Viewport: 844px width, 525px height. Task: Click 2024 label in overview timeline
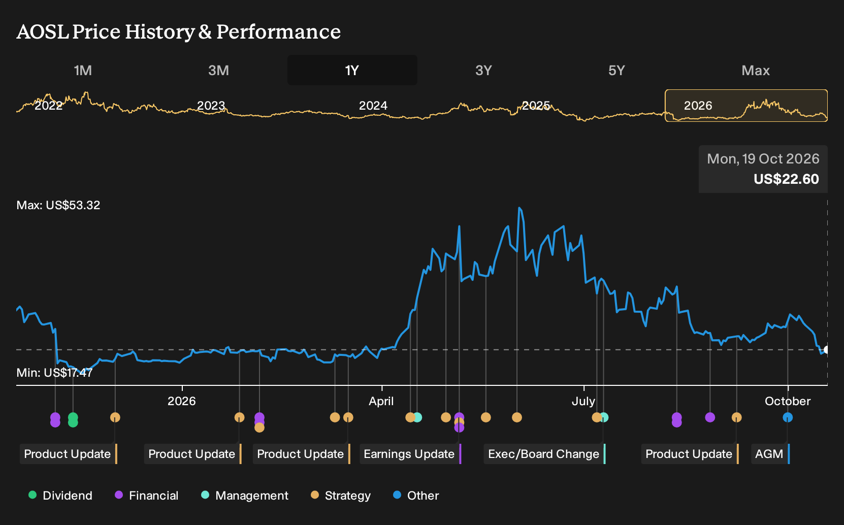click(x=373, y=106)
